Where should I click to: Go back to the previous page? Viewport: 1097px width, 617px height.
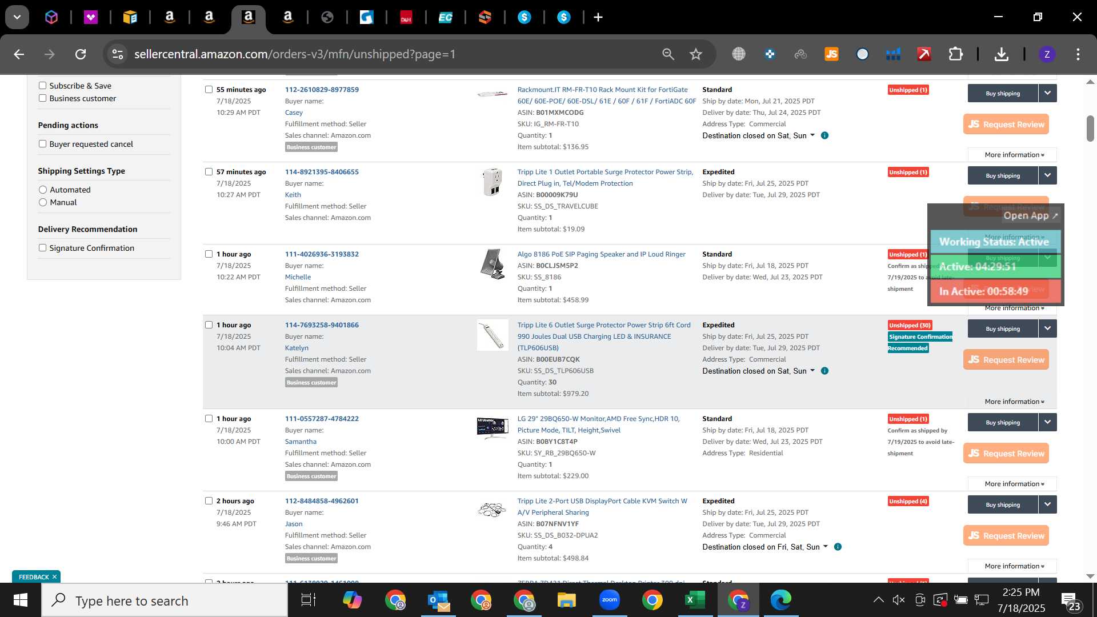pos(19,54)
